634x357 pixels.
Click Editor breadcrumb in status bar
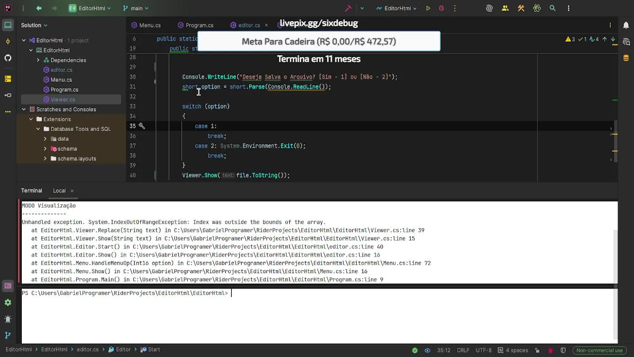[x=119, y=350]
